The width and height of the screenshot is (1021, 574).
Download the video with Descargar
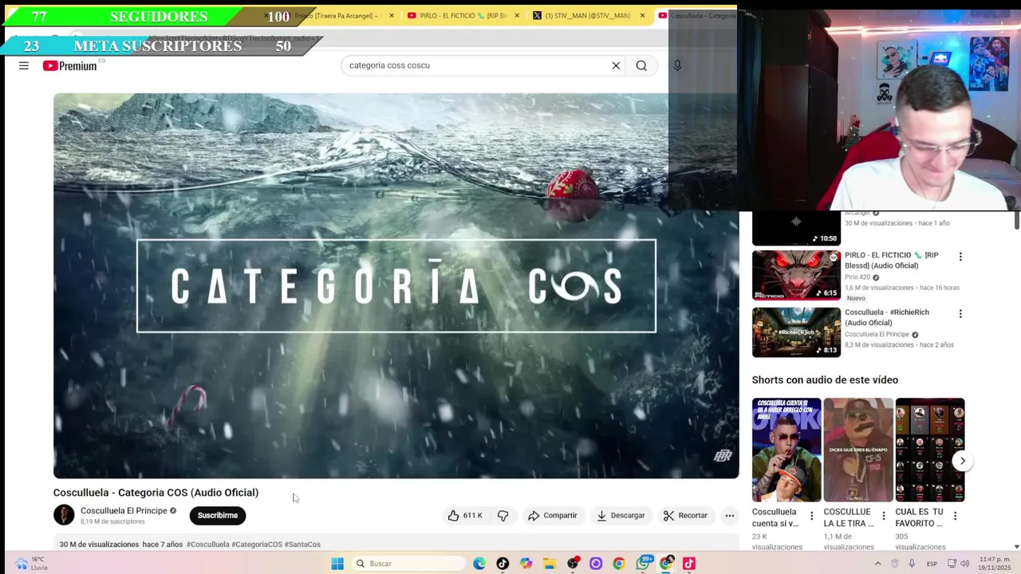621,516
